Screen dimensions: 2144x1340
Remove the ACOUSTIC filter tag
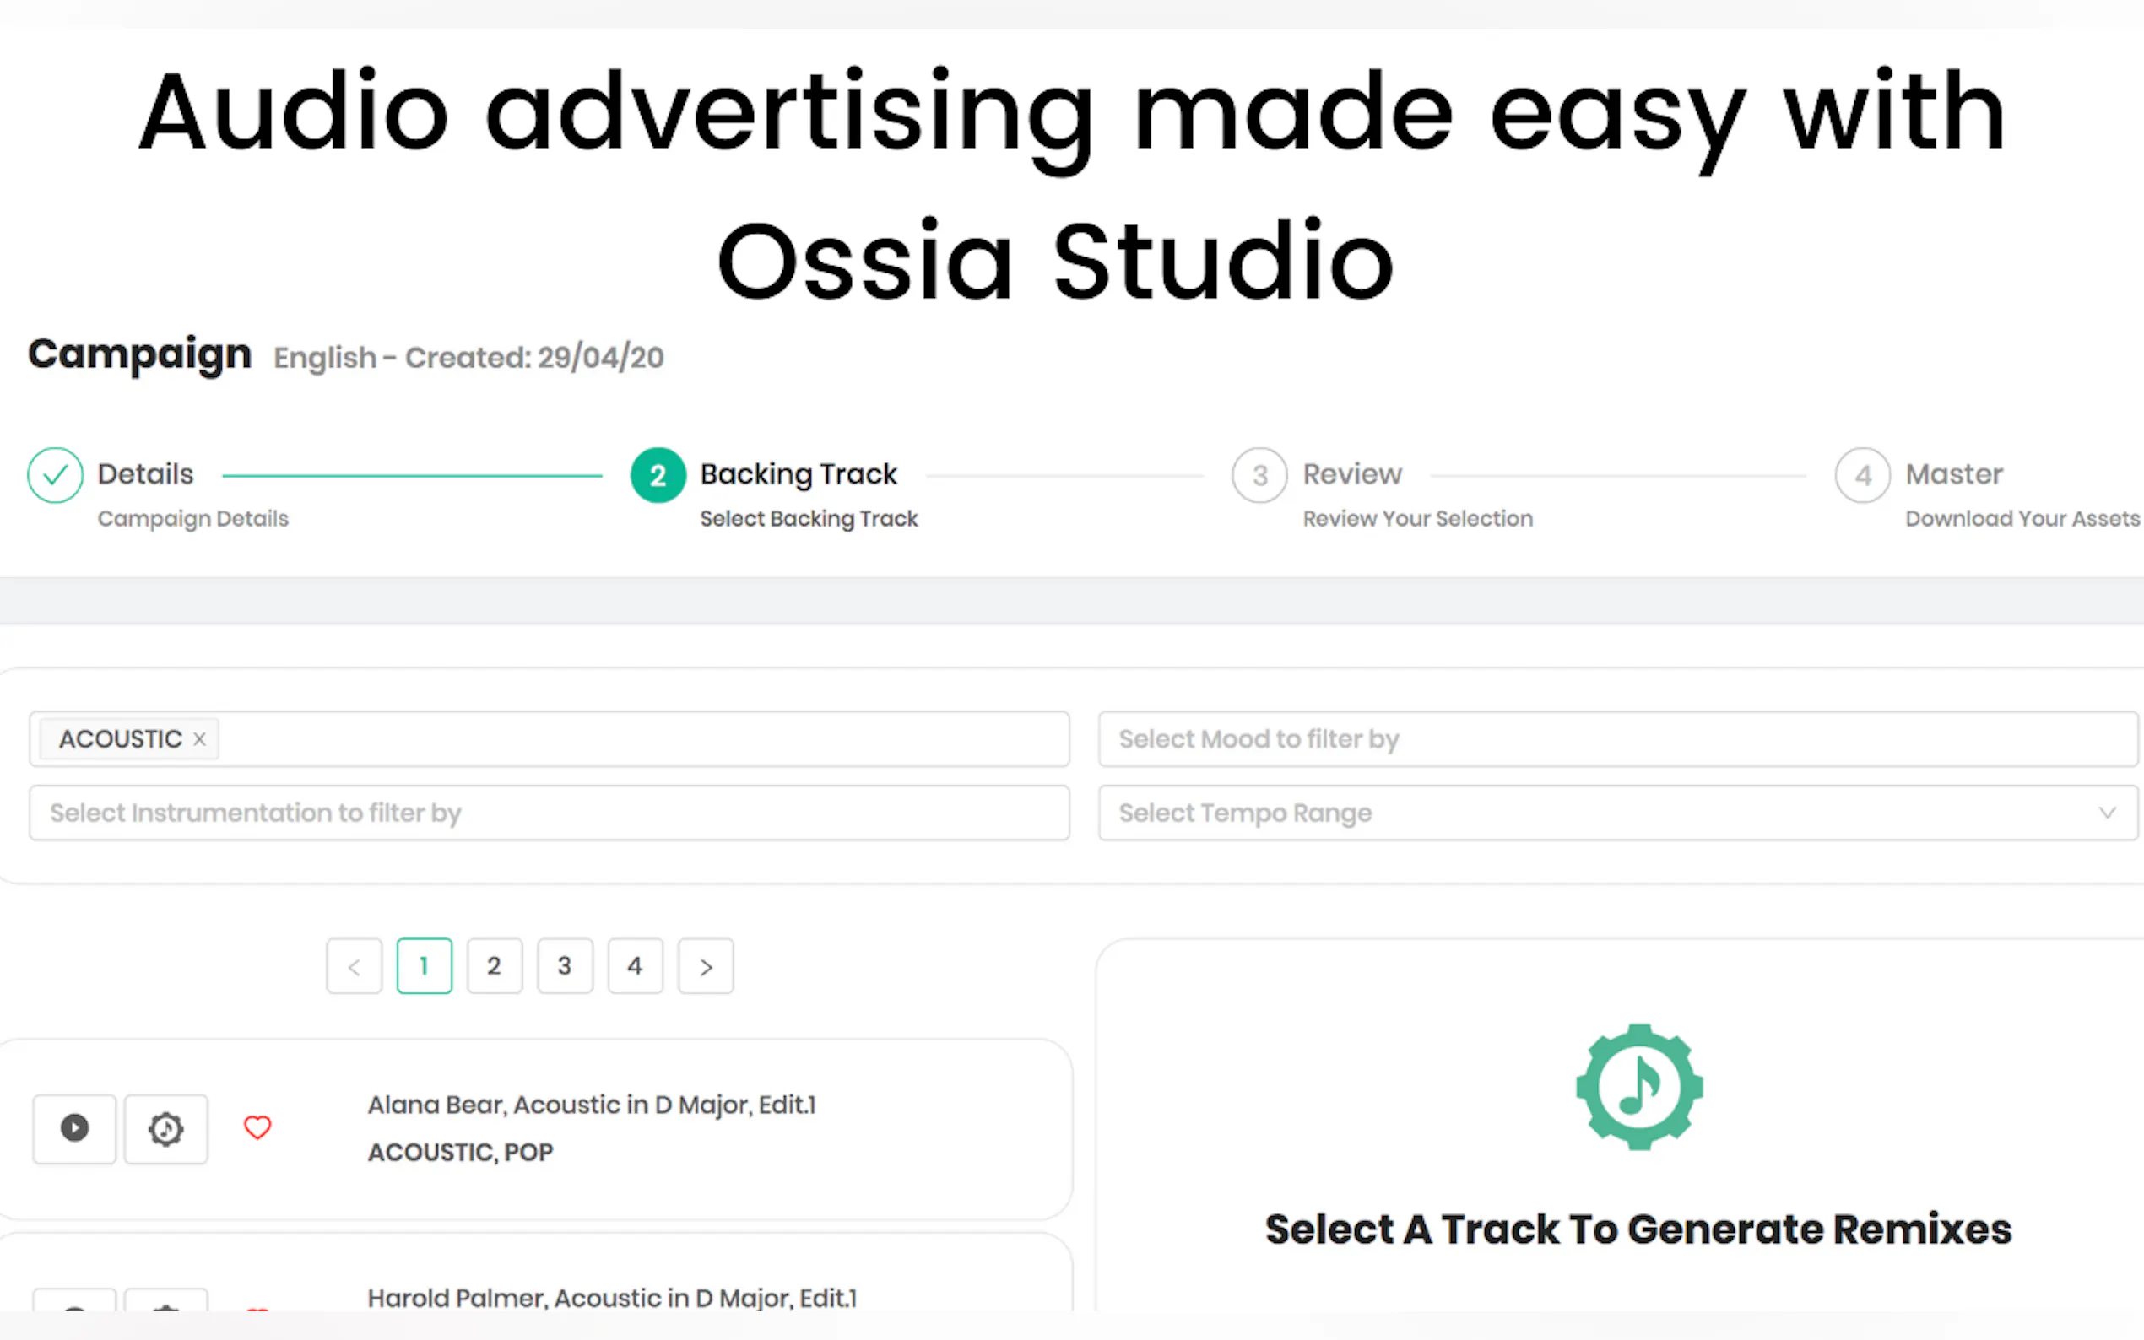coord(199,739)
